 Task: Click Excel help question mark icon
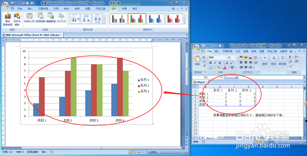(x=291, y=51)
